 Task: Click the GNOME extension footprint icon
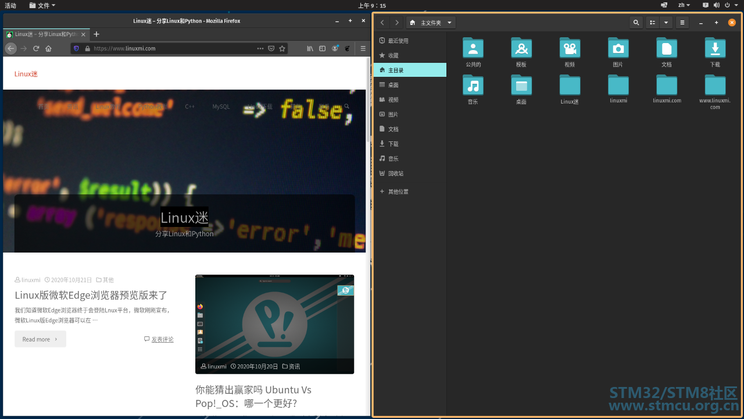[x=348, y=48]
